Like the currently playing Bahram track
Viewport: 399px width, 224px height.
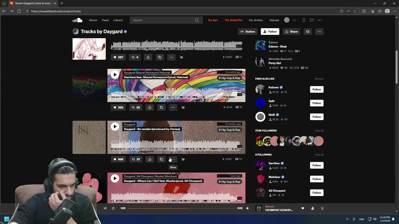point(303,208)
